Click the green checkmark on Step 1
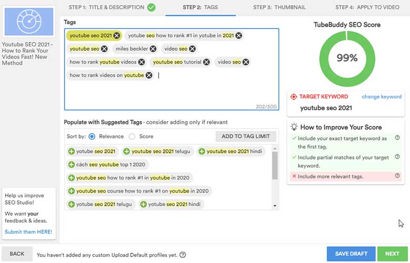Viewport: 410px width, 263px height. pyautogui.click(x=151, y=7)
